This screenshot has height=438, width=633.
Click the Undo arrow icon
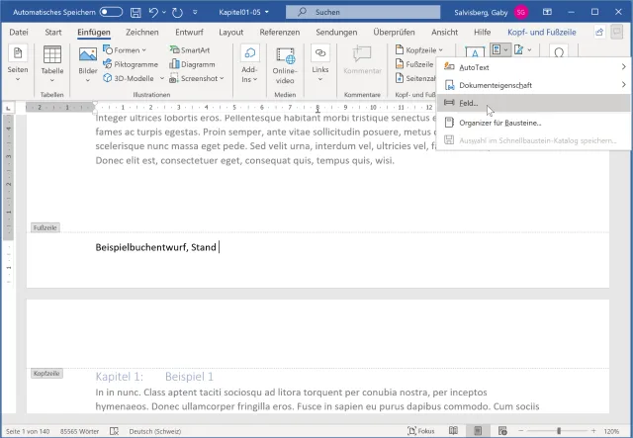[x=153, y=12]
